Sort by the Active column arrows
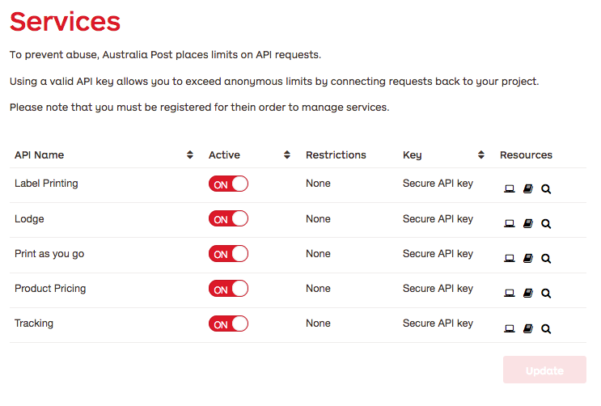Screen dimensions: 601x406 (x=286, y=155)
